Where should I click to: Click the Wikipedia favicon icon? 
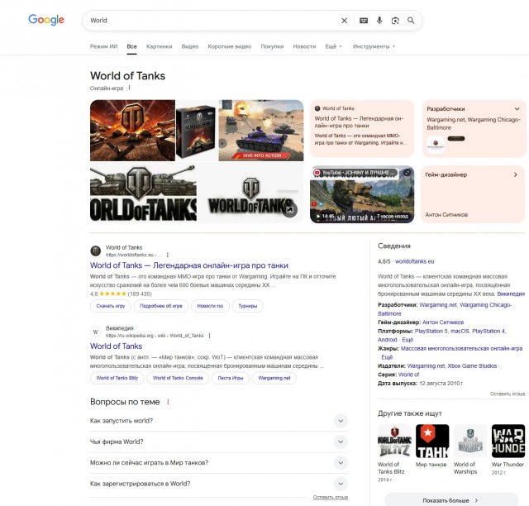(x=96, y=332)
